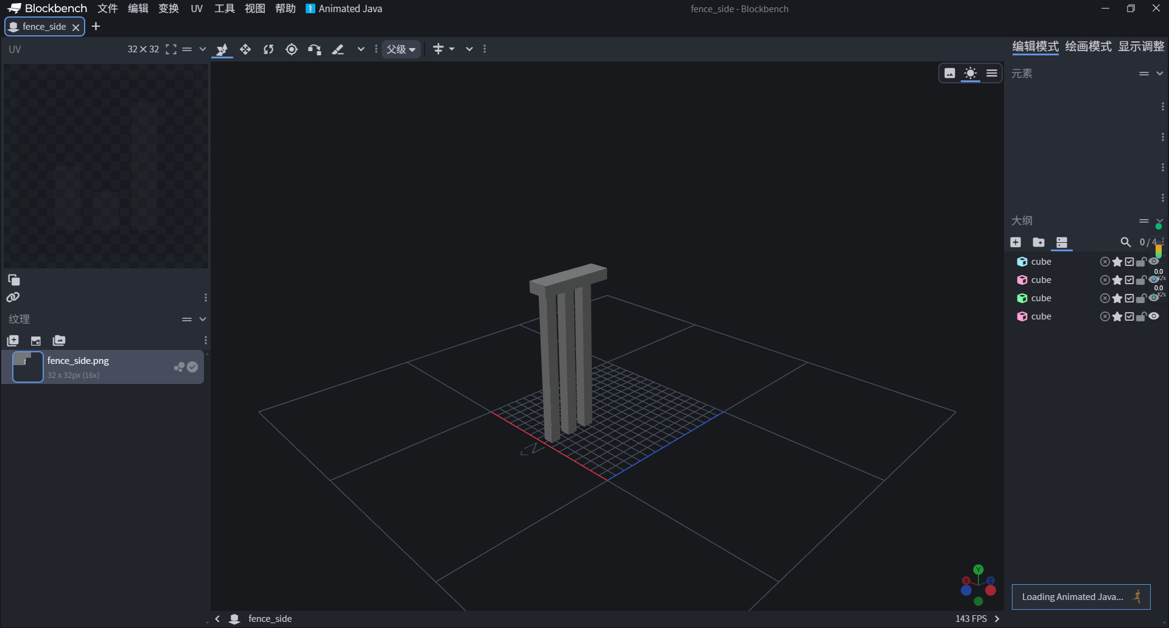
Task: Toggle lock on the fourth cube
Action: click(1142, 316)
